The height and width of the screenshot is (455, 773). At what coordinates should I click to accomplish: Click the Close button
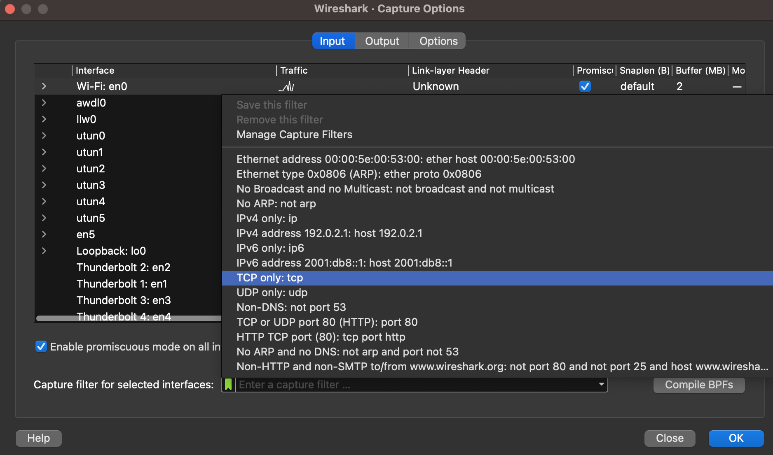(x=670, y=438)
